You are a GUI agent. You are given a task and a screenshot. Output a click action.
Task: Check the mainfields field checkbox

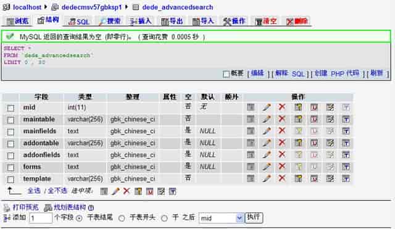coord(10,132)
